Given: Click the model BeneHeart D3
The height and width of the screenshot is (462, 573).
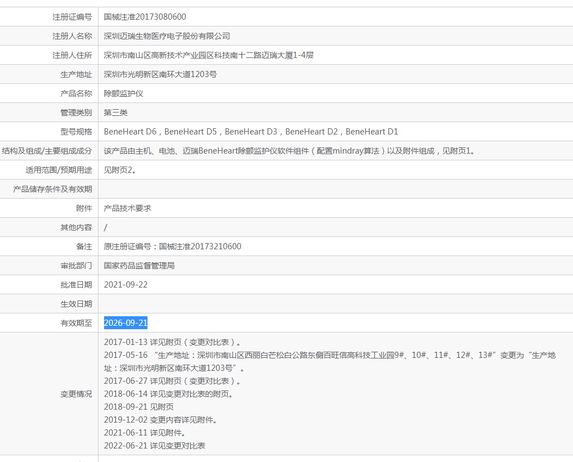Looking at the screenshot, I should (x=251, y=132).
